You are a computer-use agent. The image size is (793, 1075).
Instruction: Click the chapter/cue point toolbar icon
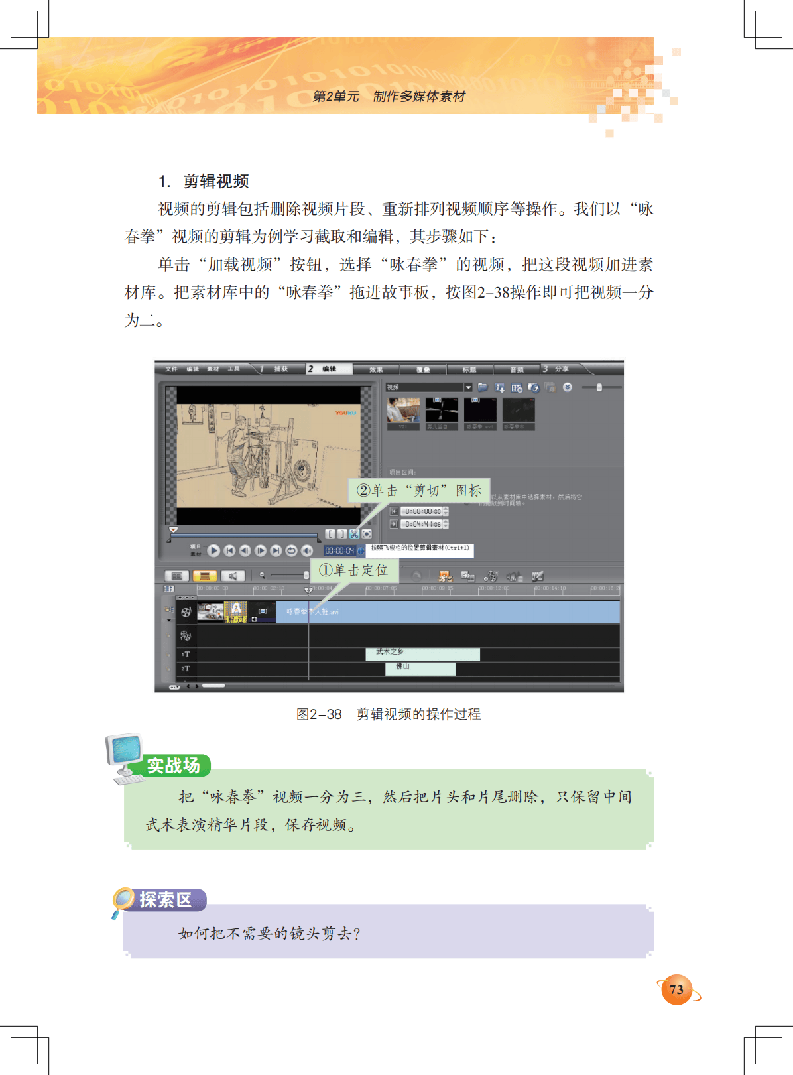click(x=537, y=576)
